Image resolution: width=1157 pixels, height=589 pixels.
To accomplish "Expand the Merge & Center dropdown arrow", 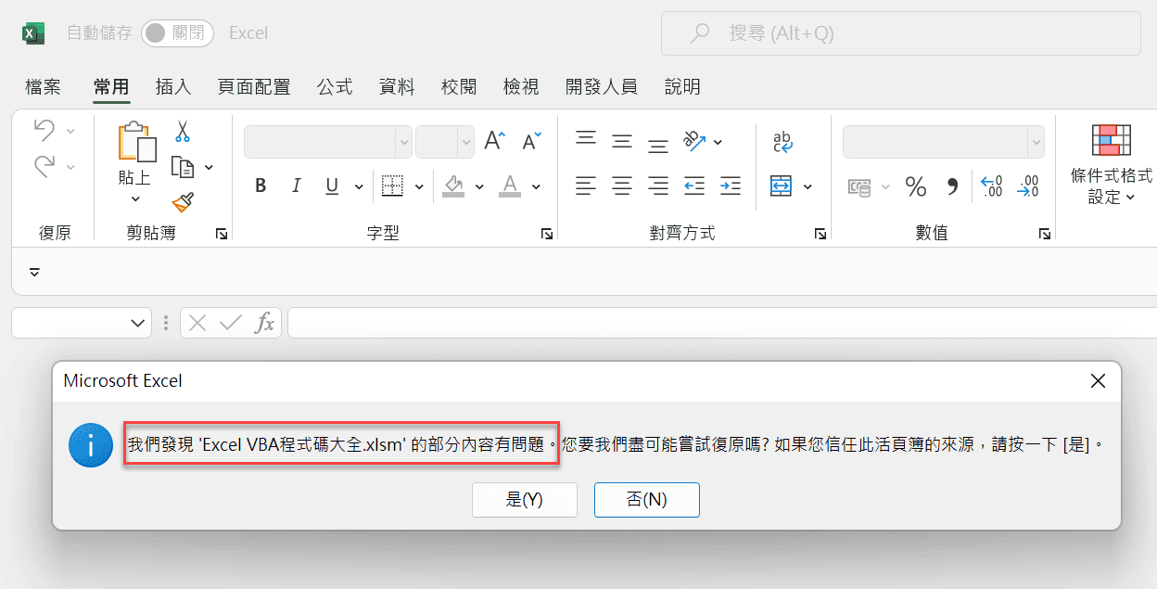I will tap(807, 186).
